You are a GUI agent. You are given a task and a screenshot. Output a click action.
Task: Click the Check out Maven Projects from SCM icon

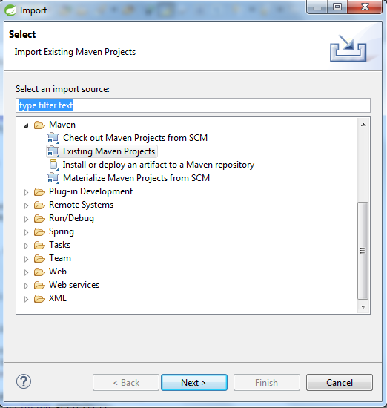pos(53,138)
